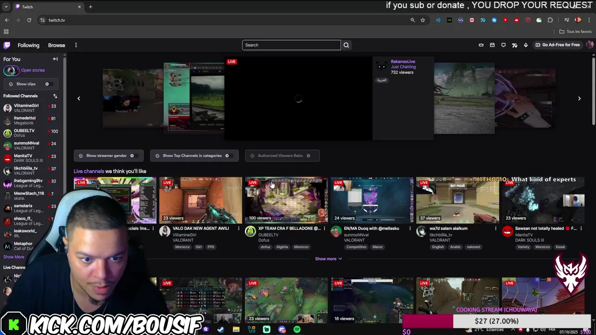Open the browser tab search dropdown

pyautogui.click(x=6, y=7)
